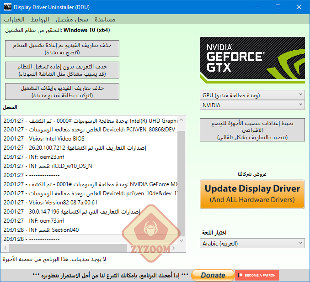Maximize the DDU window
This screenshot has width=310, height=282.
click(x=278, y=7)
